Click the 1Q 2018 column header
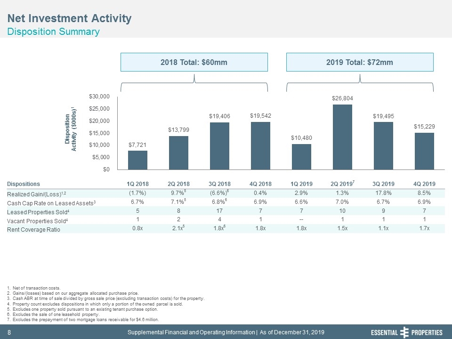452x339 pixels. click(137, 184)
